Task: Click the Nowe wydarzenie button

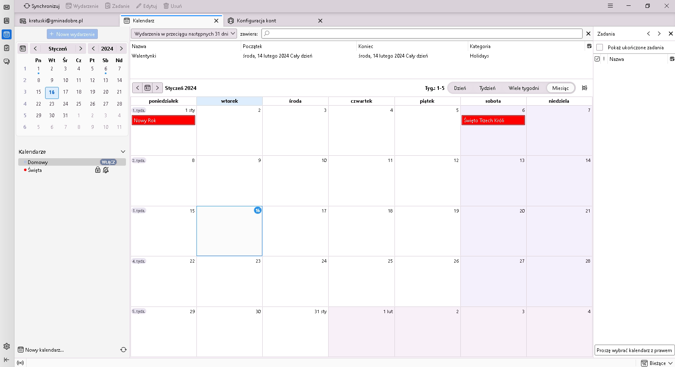Action: coord(72,34)
